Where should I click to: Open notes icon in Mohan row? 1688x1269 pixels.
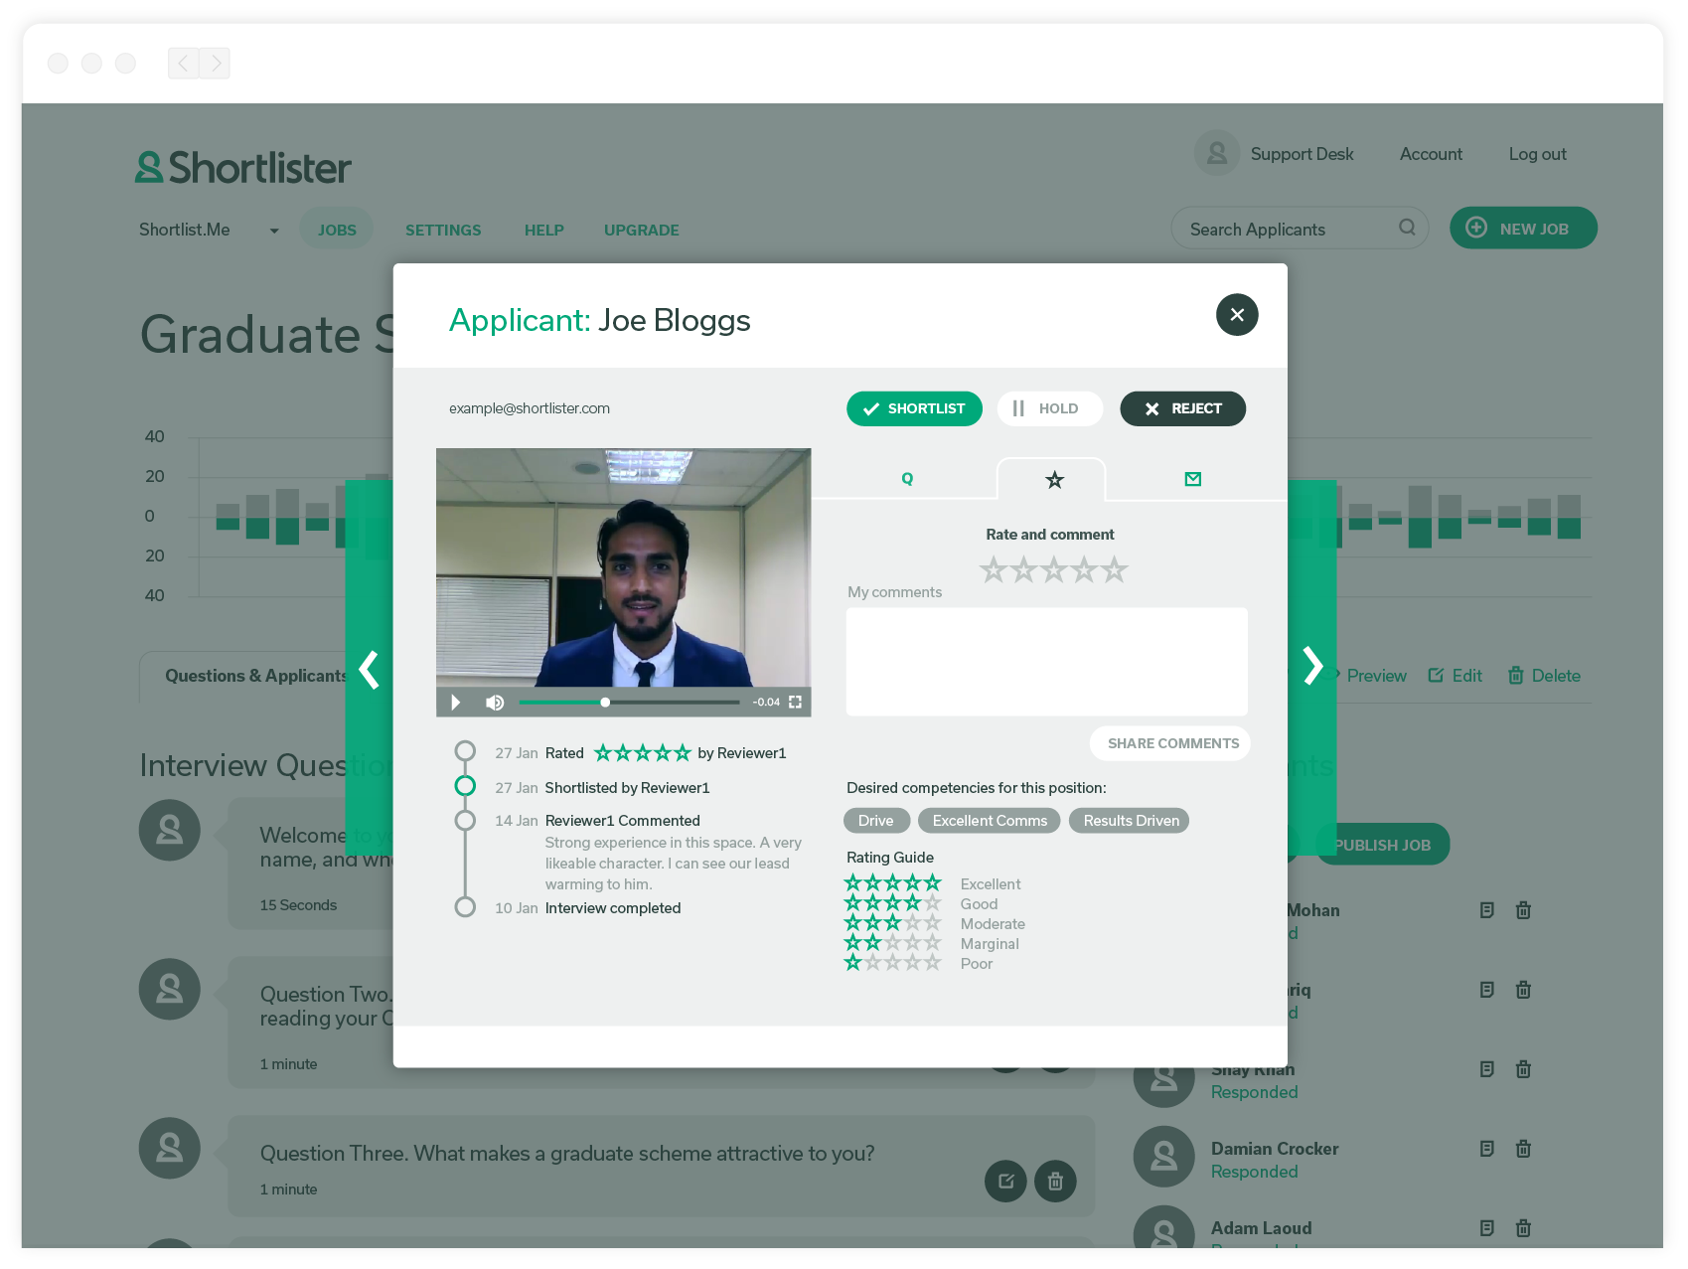(x=1487, y=910)
